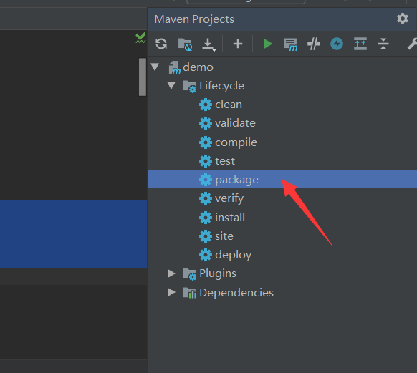The height and width of the screenshot is (373, 417).
Task: Click gear icon beside clean
Action: 206,105
